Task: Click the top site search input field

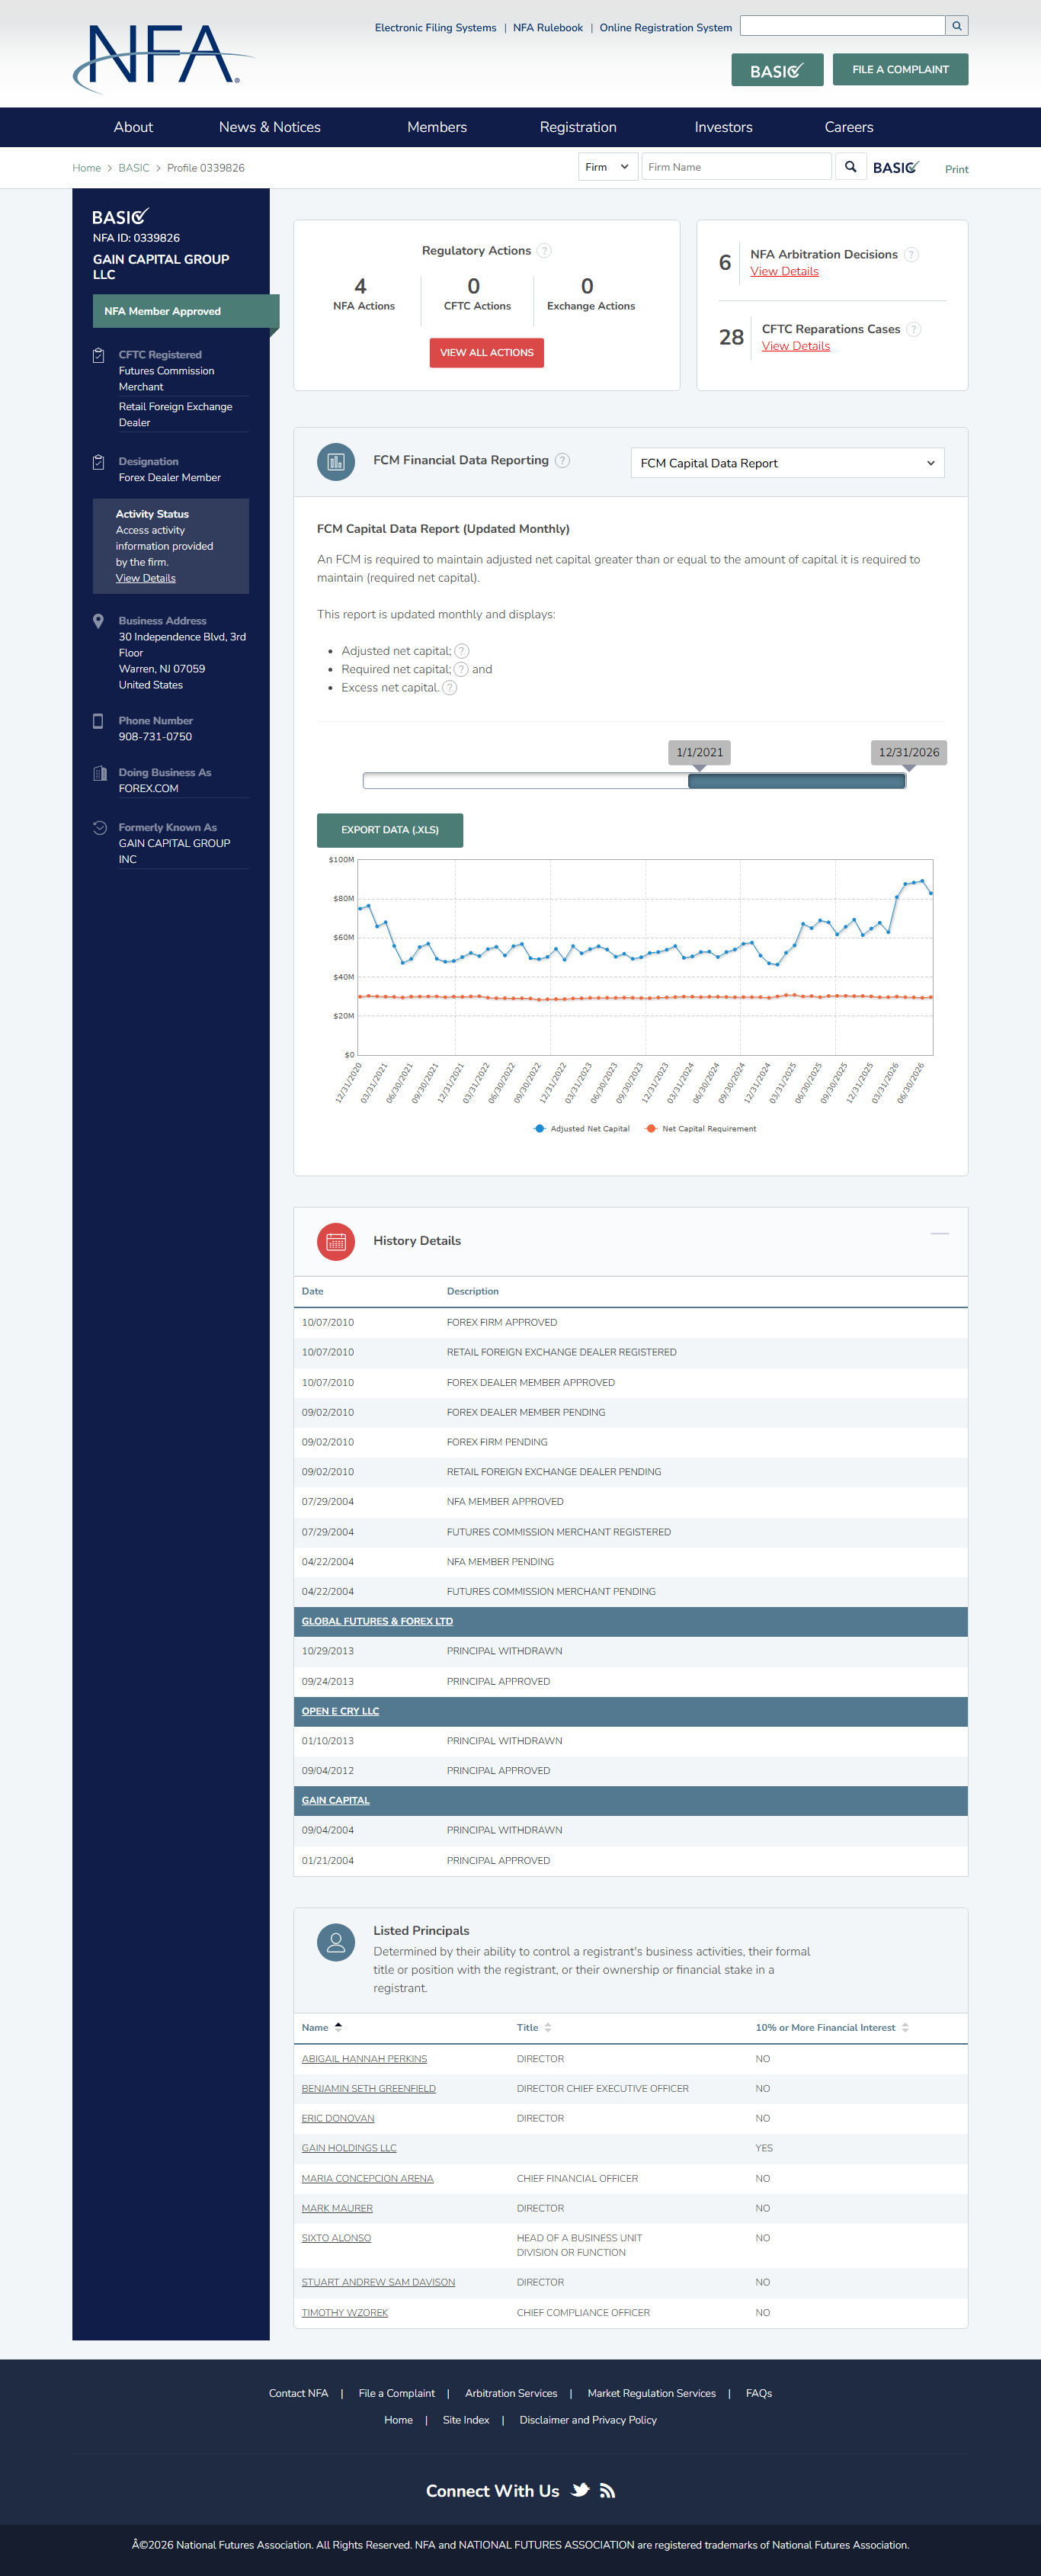Action: pos(843,26)
